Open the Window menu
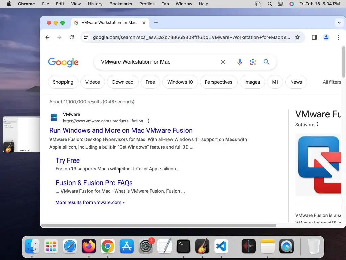Screen dimensions: 346x260 pos(184,4)
